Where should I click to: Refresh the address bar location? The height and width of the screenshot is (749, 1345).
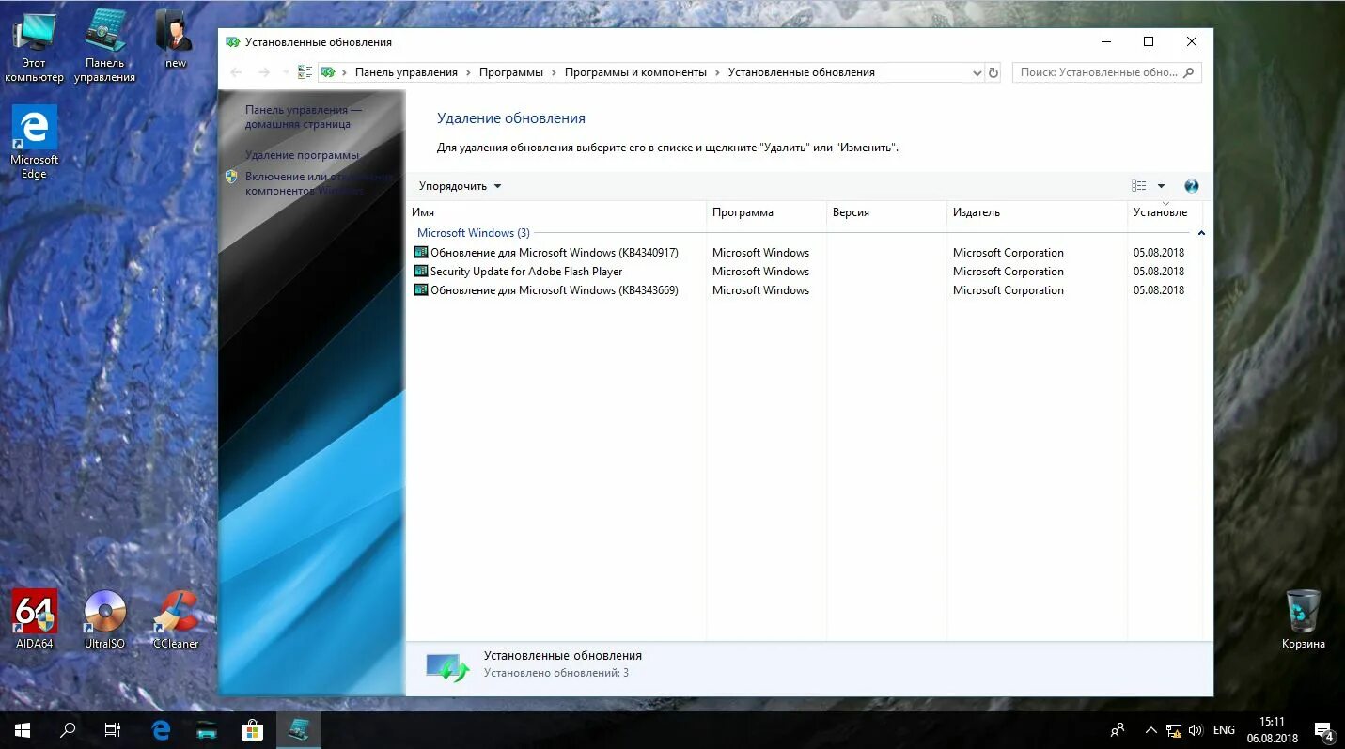(x=993, y=72)
